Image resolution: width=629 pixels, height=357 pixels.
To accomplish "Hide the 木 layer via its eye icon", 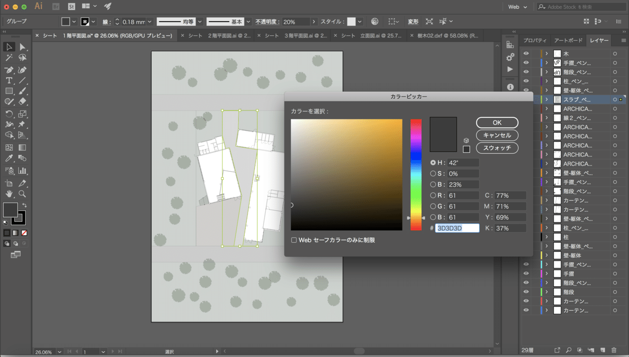I will (x=526, y=54).
